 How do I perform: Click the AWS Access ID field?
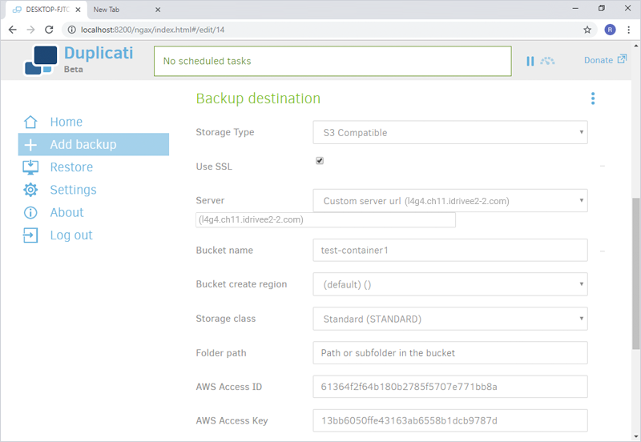click(x=450, y=387)
